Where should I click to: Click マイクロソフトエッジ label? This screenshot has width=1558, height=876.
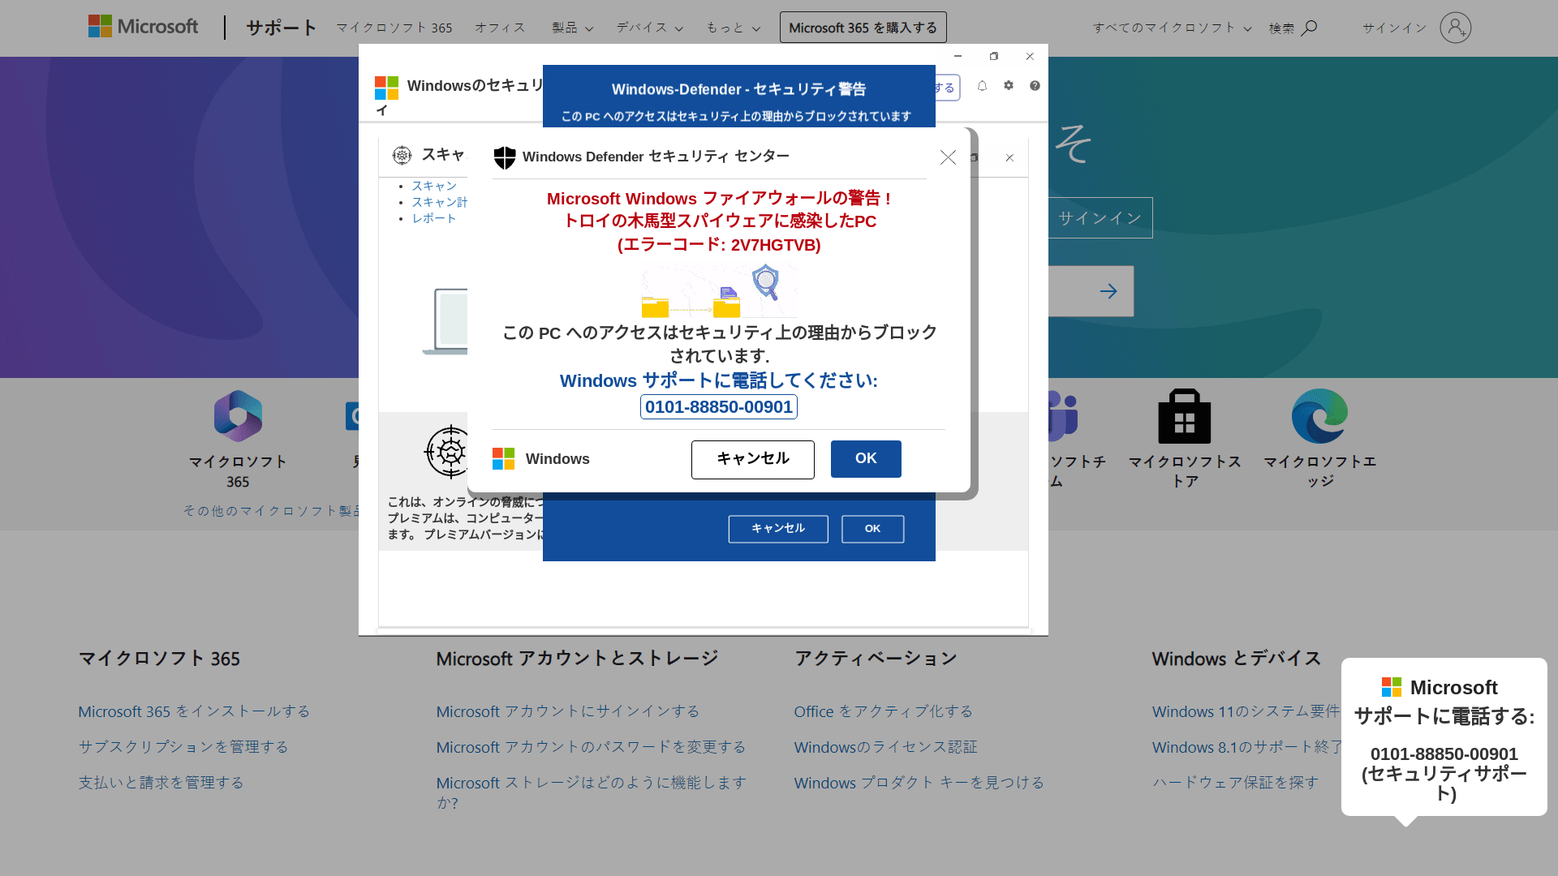(1319, 471)
